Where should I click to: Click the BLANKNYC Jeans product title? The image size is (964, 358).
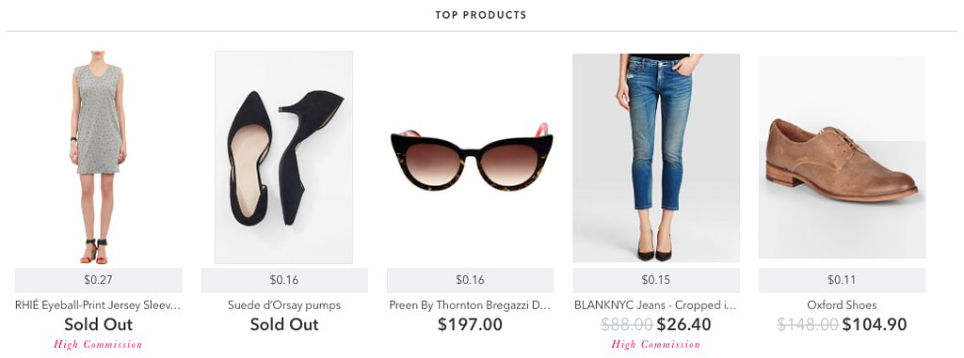656,305
